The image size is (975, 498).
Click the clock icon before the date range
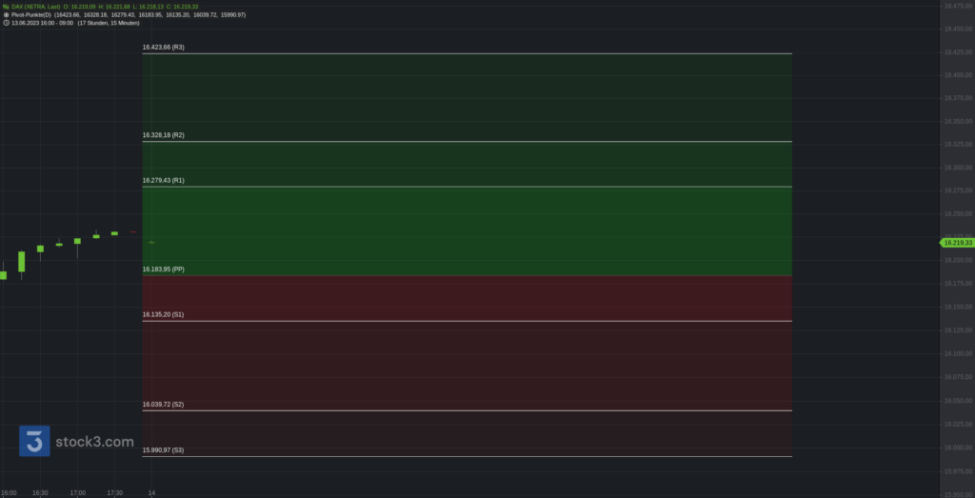7,23
